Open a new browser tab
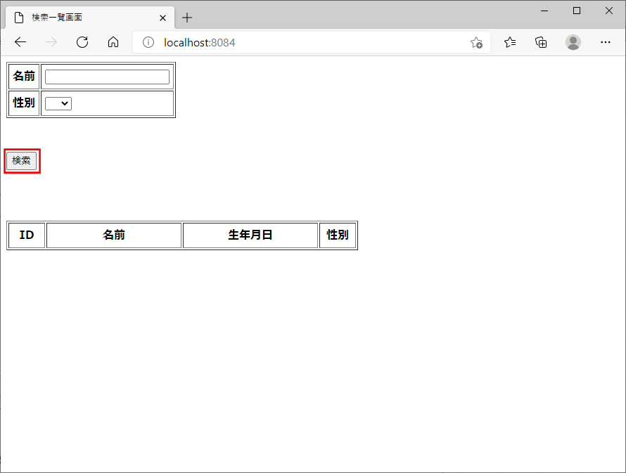The height and width of the screenshot is (473, 626). point(187,18)
